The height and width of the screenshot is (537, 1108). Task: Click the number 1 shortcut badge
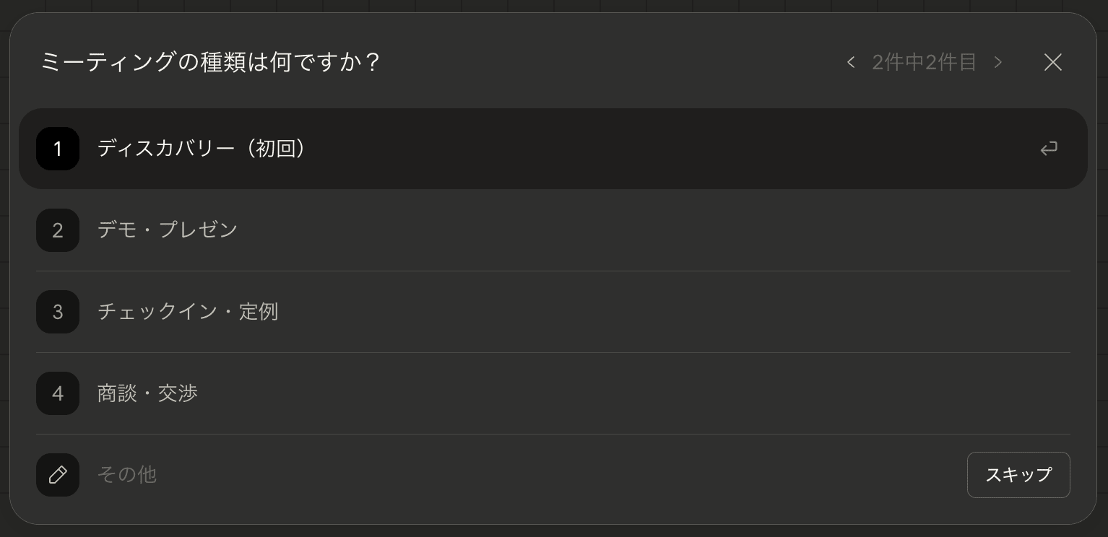tap(58, 149)
